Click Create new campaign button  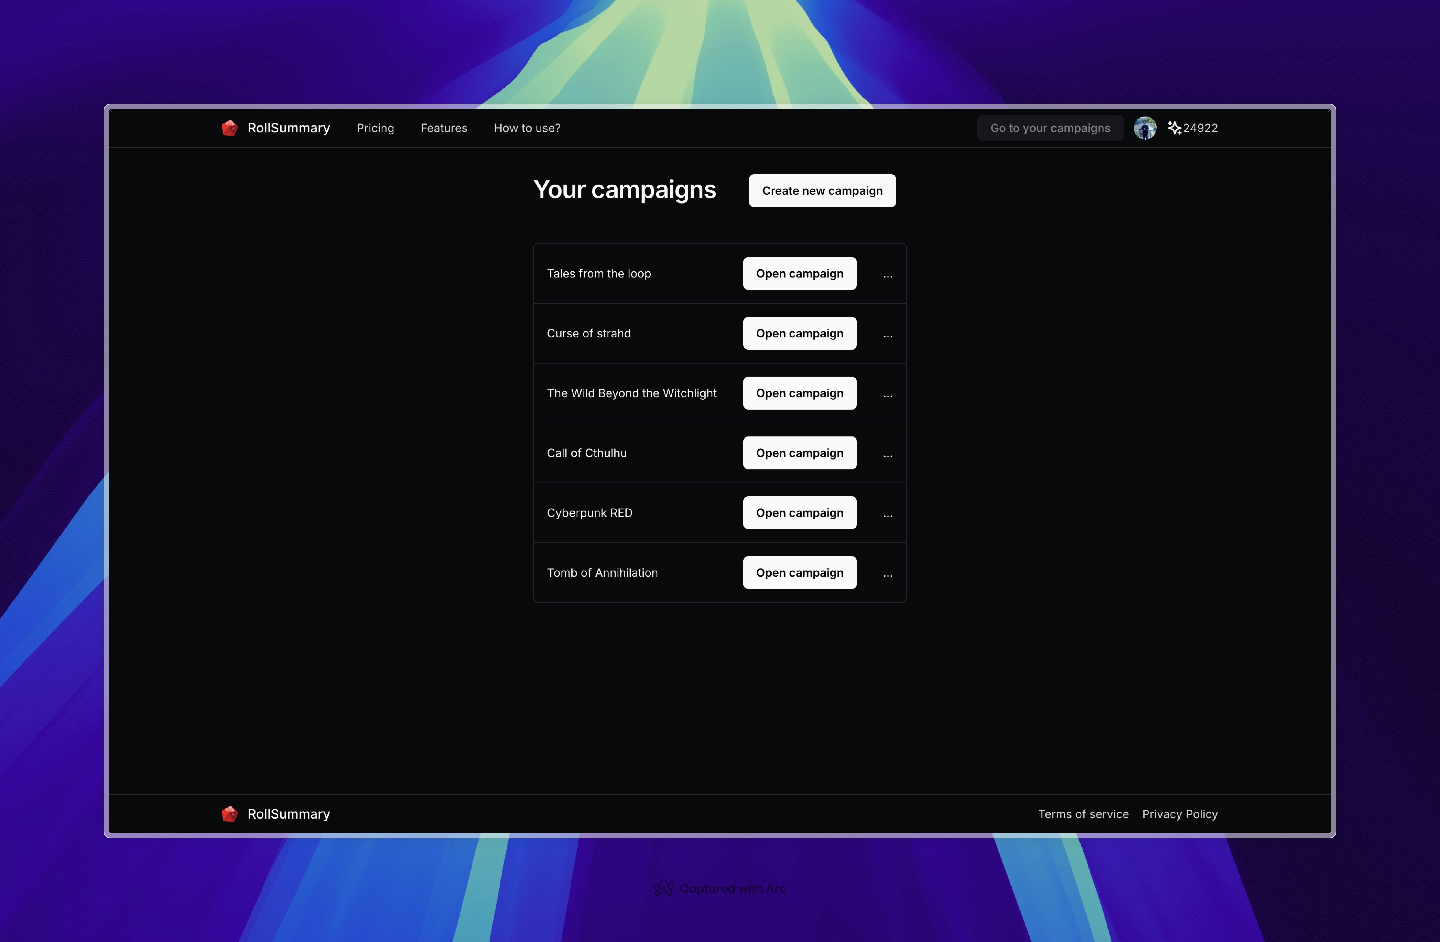point(822,190)
